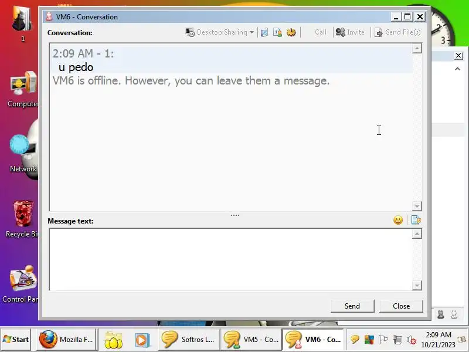
Task: Select the Network desktop icon
Action: (23, 154)
